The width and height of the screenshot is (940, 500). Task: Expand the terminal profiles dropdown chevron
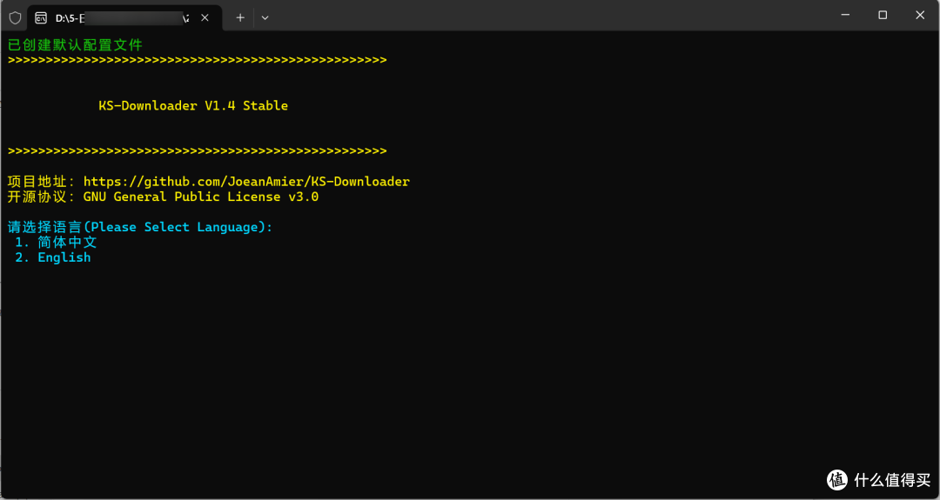265,18
